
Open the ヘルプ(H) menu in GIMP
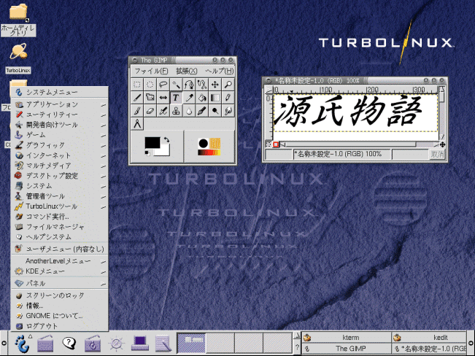(x=220, y=71)
